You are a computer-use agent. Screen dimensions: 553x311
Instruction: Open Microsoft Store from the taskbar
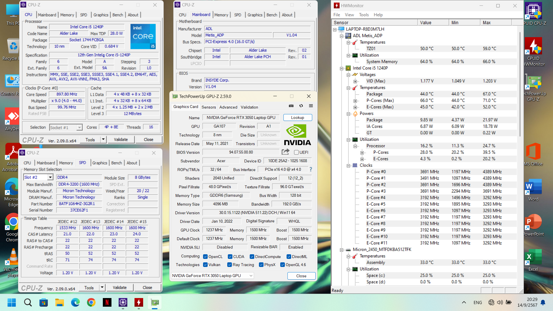(44, 302)
